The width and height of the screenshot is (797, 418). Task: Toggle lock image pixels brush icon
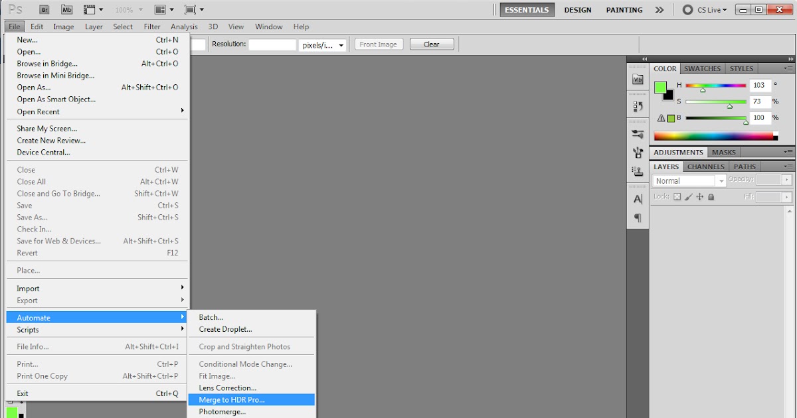[x=689, y=197]
